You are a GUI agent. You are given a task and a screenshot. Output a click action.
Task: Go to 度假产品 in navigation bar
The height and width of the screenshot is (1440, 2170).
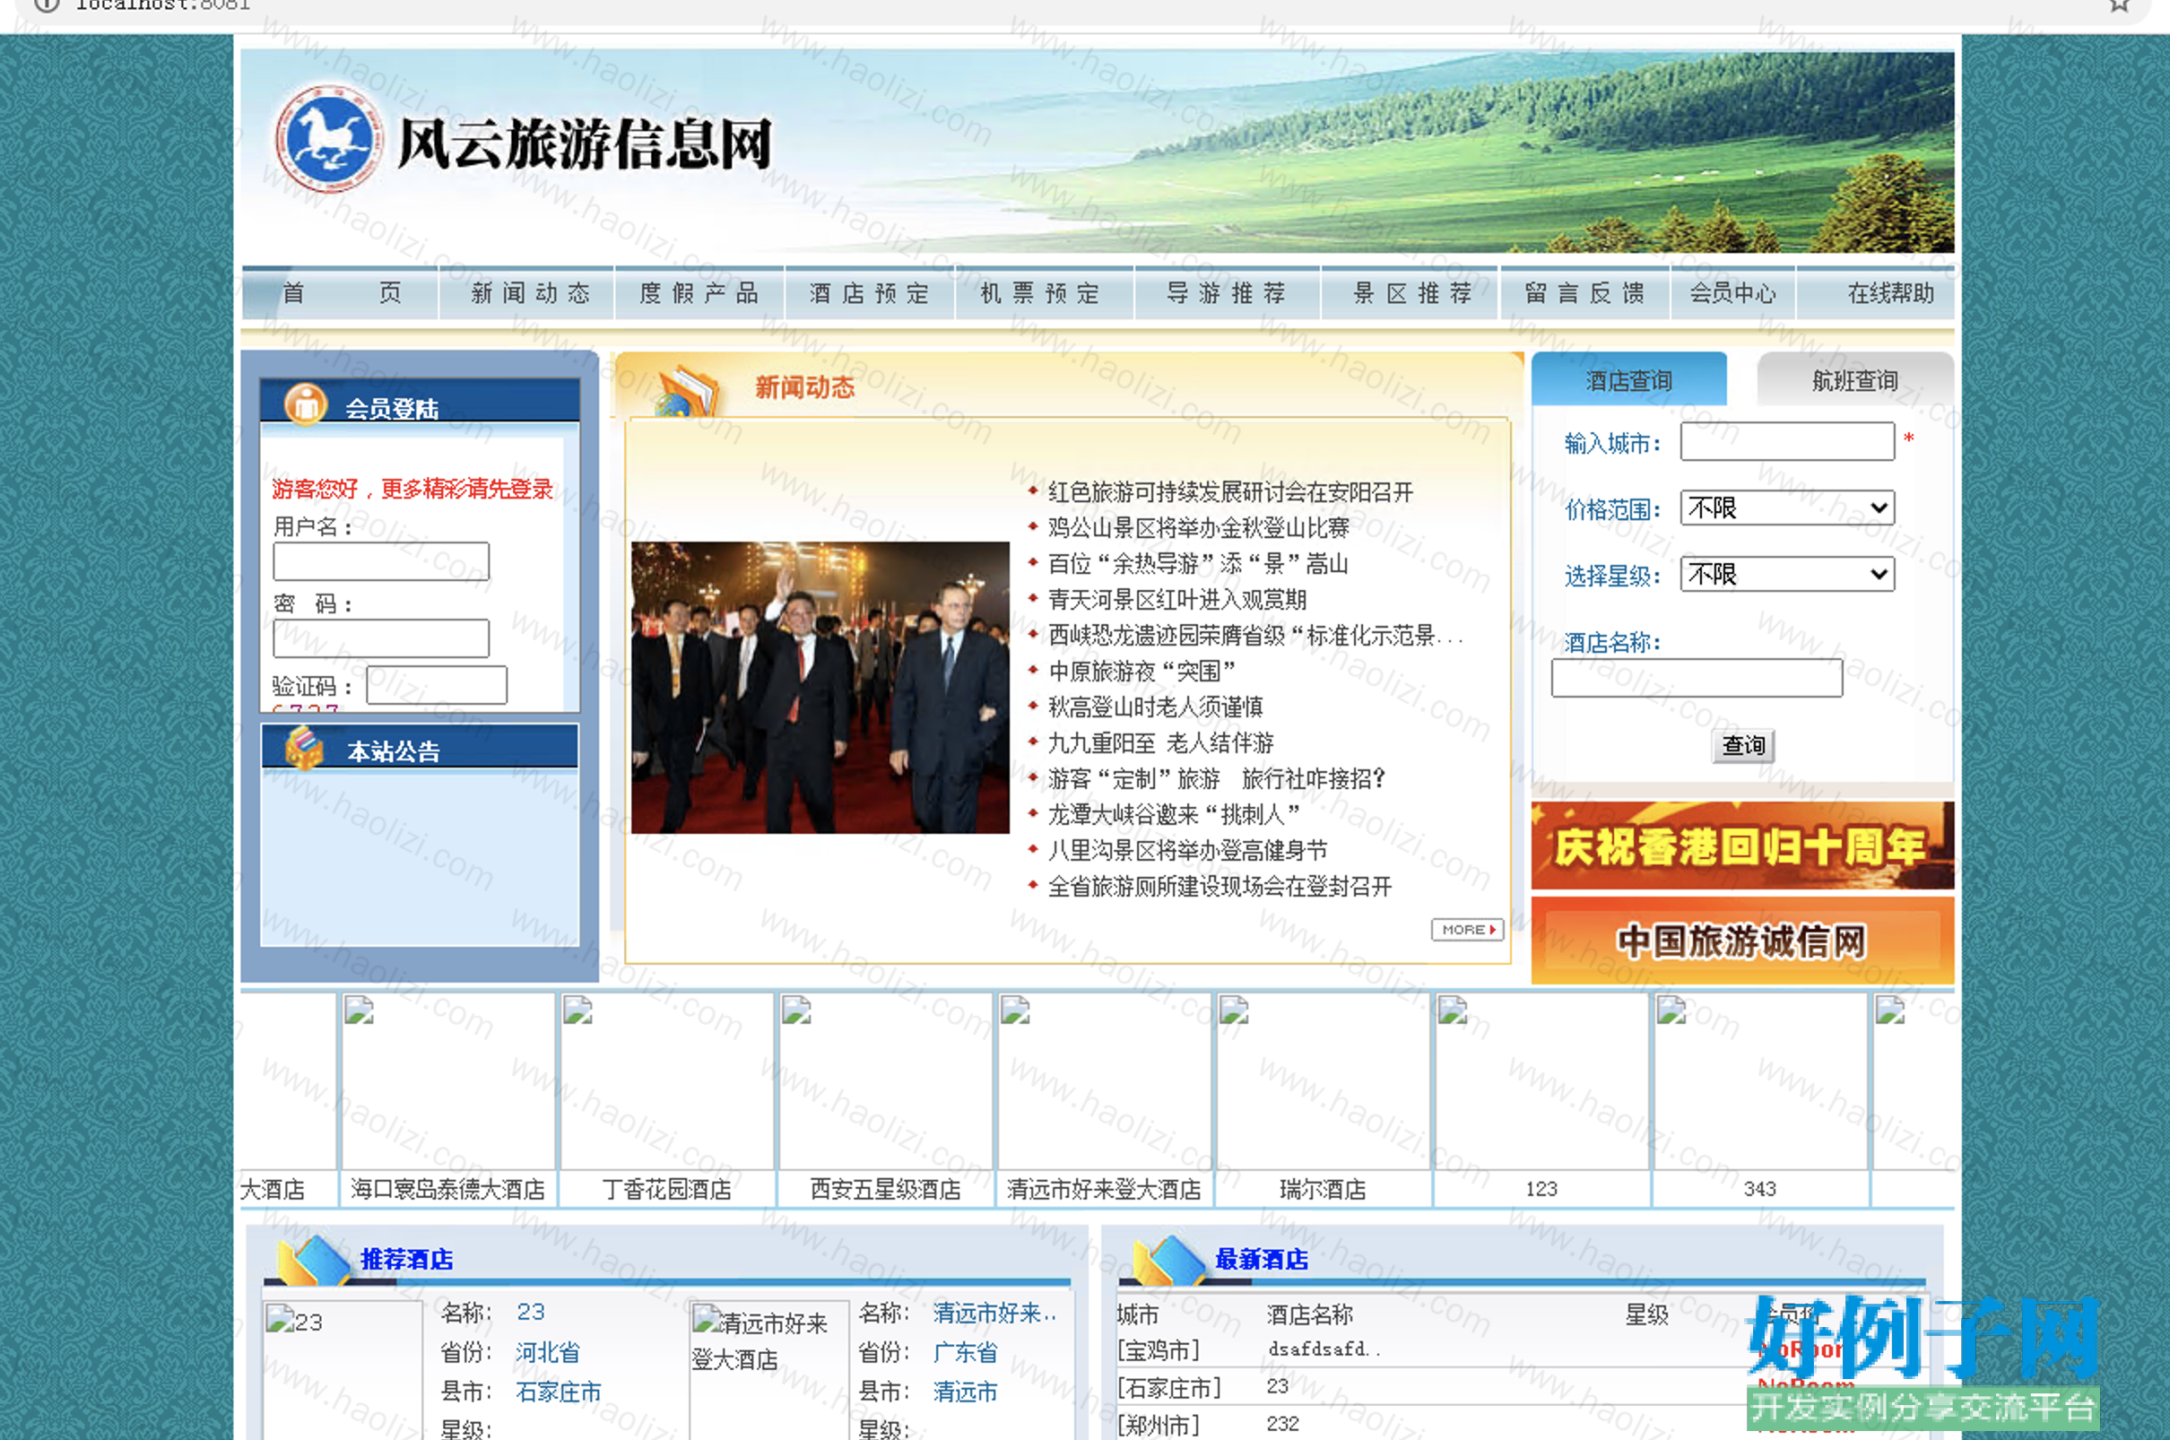click(x=699, y=293)
